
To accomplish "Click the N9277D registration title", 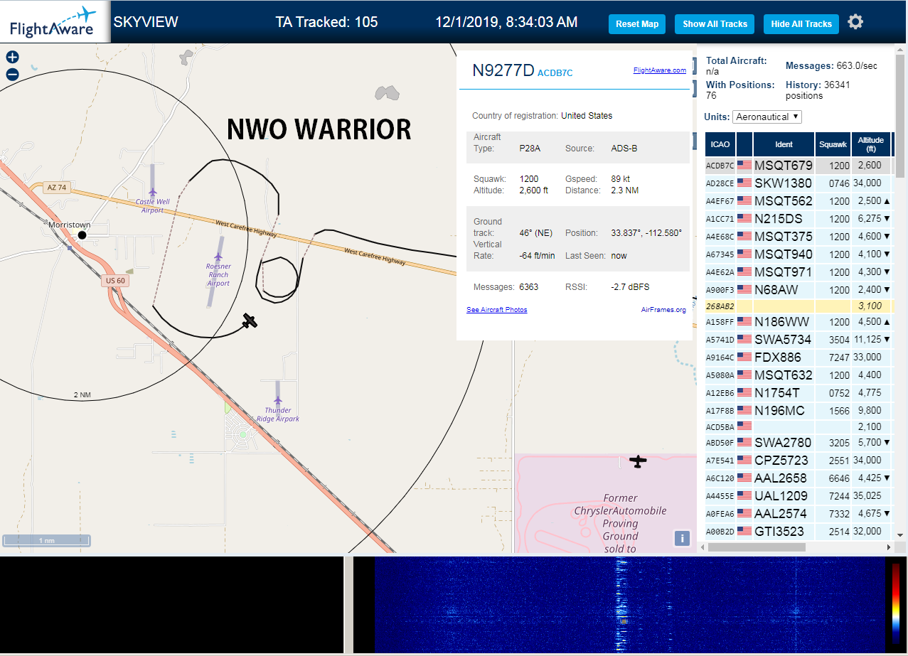I will 503,70.
